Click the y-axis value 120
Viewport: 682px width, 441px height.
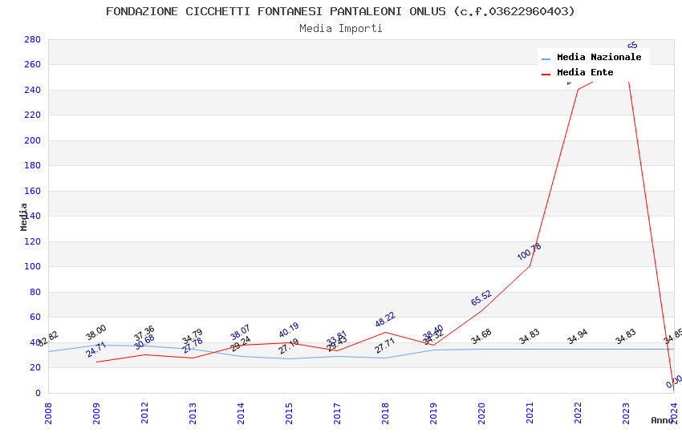point(33,241)
